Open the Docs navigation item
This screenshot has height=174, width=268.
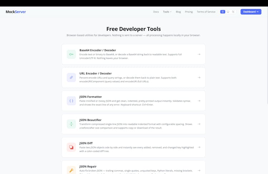156,12
